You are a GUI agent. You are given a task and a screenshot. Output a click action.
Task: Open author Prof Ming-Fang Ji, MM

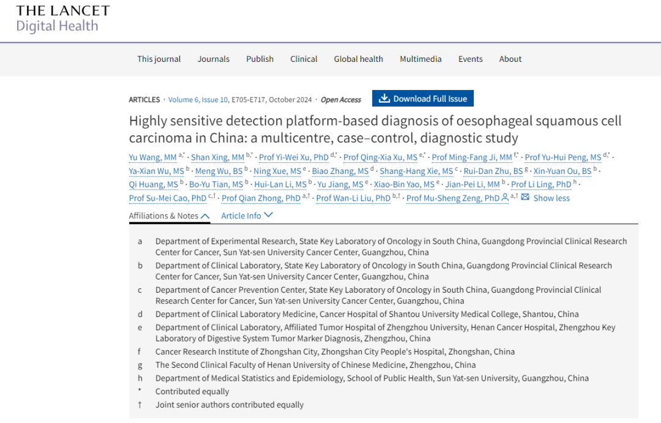pos(472,157)
